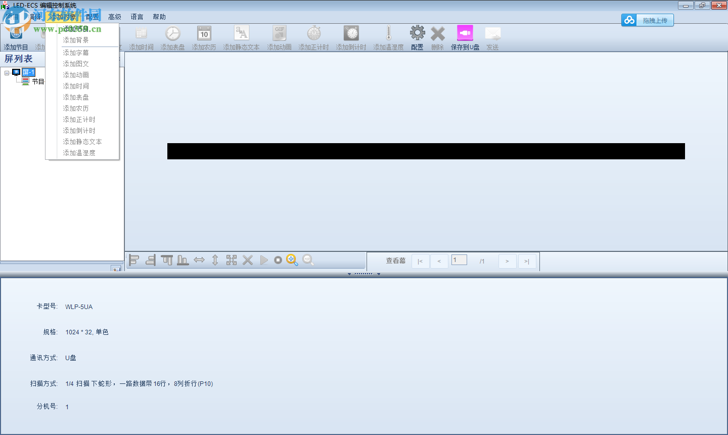Choose 添加字幕 from the dropdown menu
This screenshot has height=435, width=728.
82,53
